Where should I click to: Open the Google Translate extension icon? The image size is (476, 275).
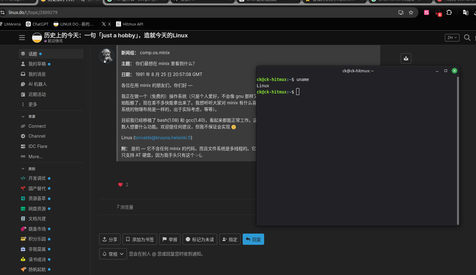coord(466,12)
